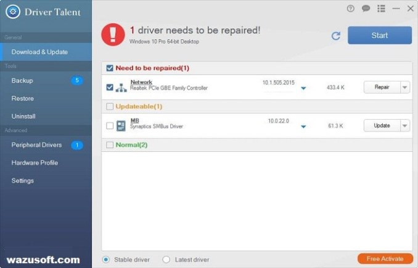Click the blue Start button
The height and width of the screenshot is (268, 418).
380,36
